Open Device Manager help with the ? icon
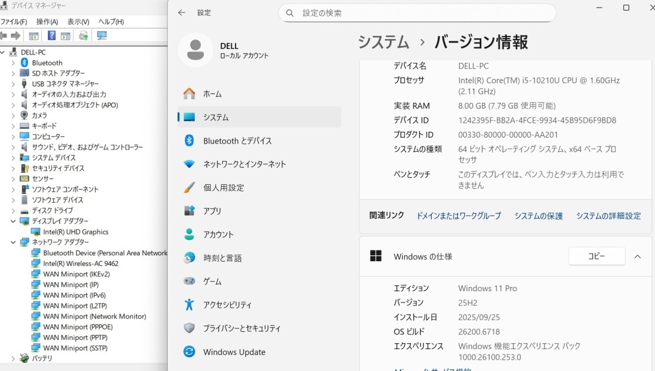Viewport: 655px width, 371px height. pyautogui.click(x=52, y=35)
